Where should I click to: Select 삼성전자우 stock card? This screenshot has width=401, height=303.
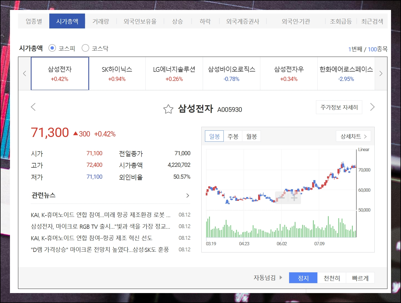pos(289,73)
